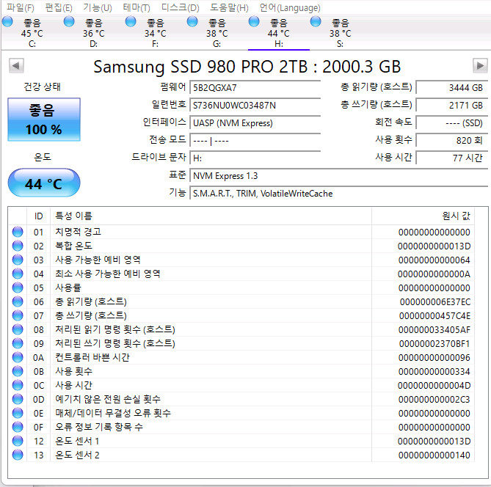Open the 테마(T) menu
This screenshot has height=487, width=491.
[137, 7]
